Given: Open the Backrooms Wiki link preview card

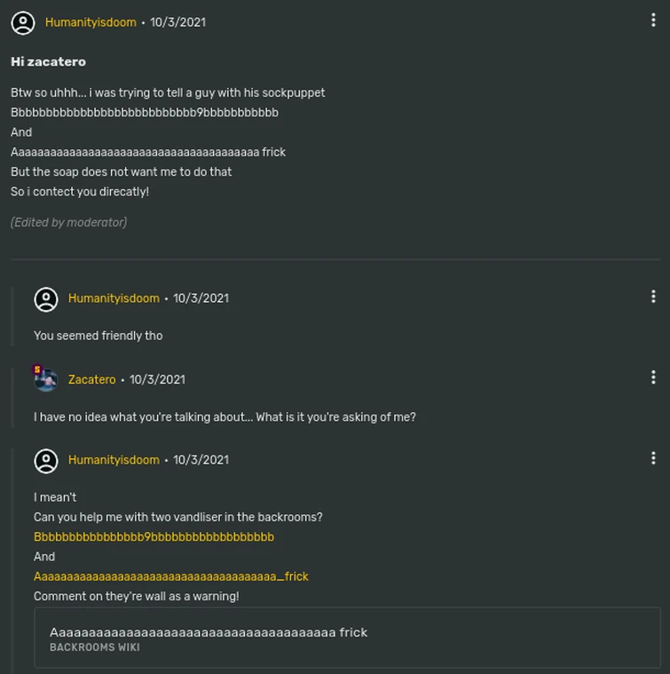Looking at the screenshot, I should point(347,638).
